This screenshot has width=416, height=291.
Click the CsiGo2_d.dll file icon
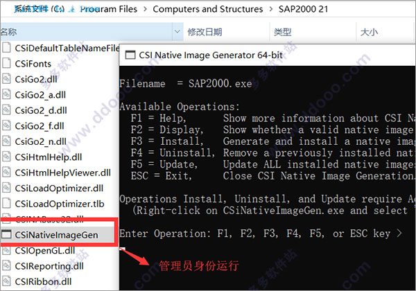point(6,110)
